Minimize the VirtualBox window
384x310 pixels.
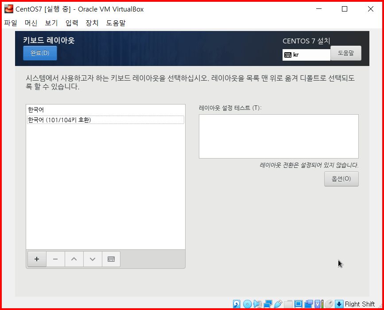point(319,9)
